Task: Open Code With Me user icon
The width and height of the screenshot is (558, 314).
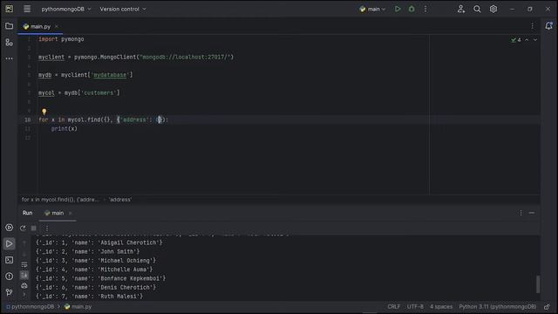Action: tap(461, 9)
